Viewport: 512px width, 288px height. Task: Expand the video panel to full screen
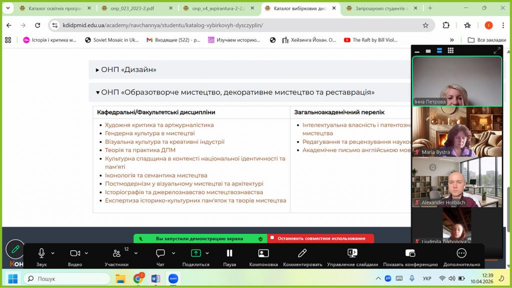496,50
